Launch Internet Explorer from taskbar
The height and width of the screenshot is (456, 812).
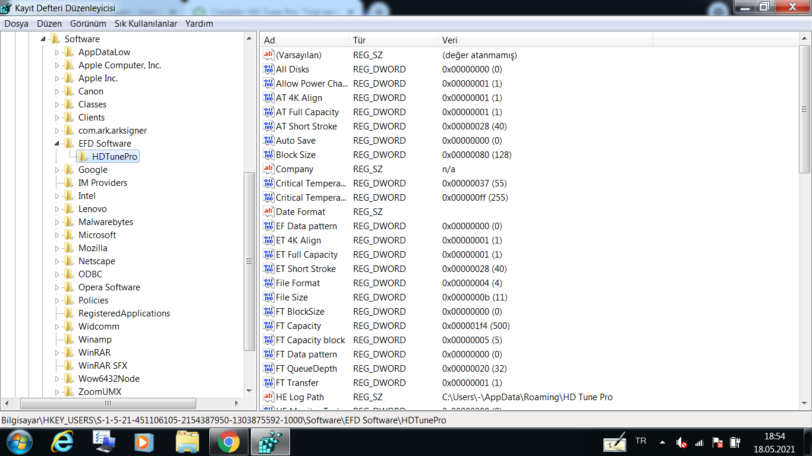[x=62, y=442]
